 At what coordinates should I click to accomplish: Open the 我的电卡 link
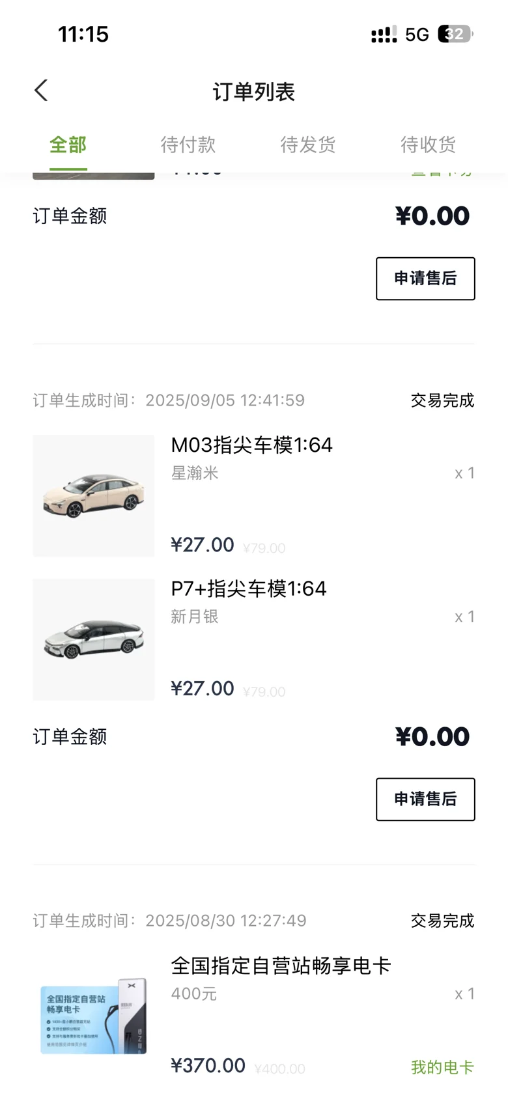click(x=442, y=1067)
